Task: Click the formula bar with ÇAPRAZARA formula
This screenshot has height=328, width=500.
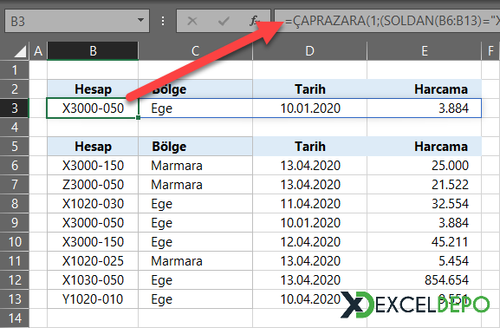Action: pyautogui.click(x=386, y=21)
